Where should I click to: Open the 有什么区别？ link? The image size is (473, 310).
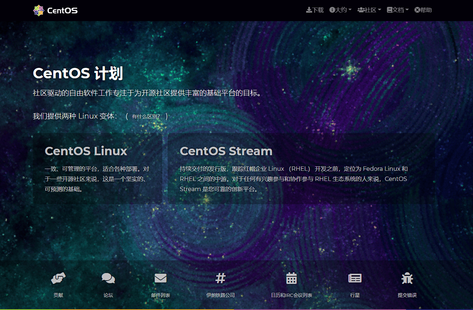click(146, 116)
